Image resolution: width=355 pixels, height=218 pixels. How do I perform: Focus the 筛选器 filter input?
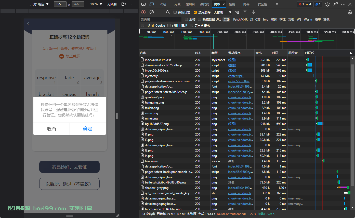(x=161, y=19)
